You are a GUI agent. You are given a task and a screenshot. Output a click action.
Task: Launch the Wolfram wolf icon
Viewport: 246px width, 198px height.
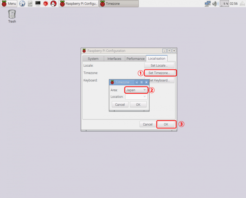[54, 4]
